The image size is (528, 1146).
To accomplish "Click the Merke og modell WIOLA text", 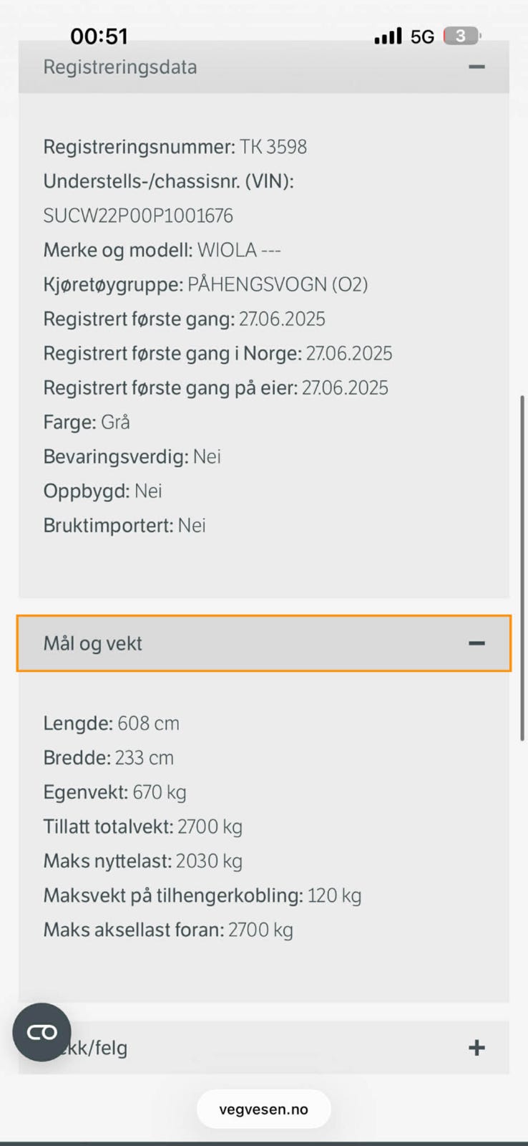I will [162, 250].
